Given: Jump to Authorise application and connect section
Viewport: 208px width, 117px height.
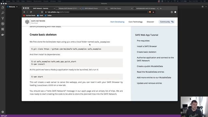Looking at the screenshot, I should [155, 59].
